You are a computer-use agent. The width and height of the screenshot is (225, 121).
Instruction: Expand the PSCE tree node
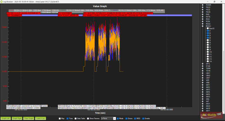(x=202, y=10)
